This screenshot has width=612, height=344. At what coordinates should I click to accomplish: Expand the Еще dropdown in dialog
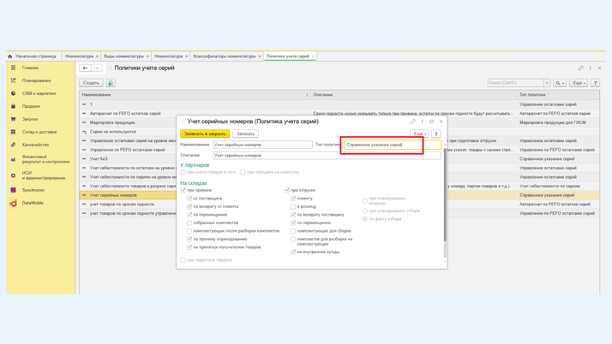418,133
